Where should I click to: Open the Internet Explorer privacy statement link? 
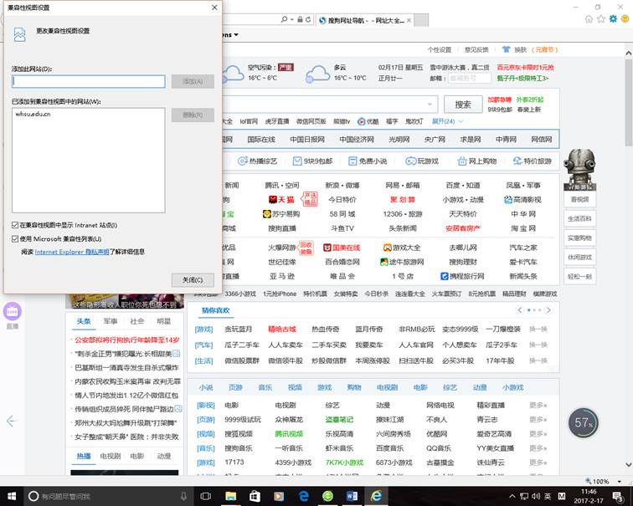(x=72, y=252)
